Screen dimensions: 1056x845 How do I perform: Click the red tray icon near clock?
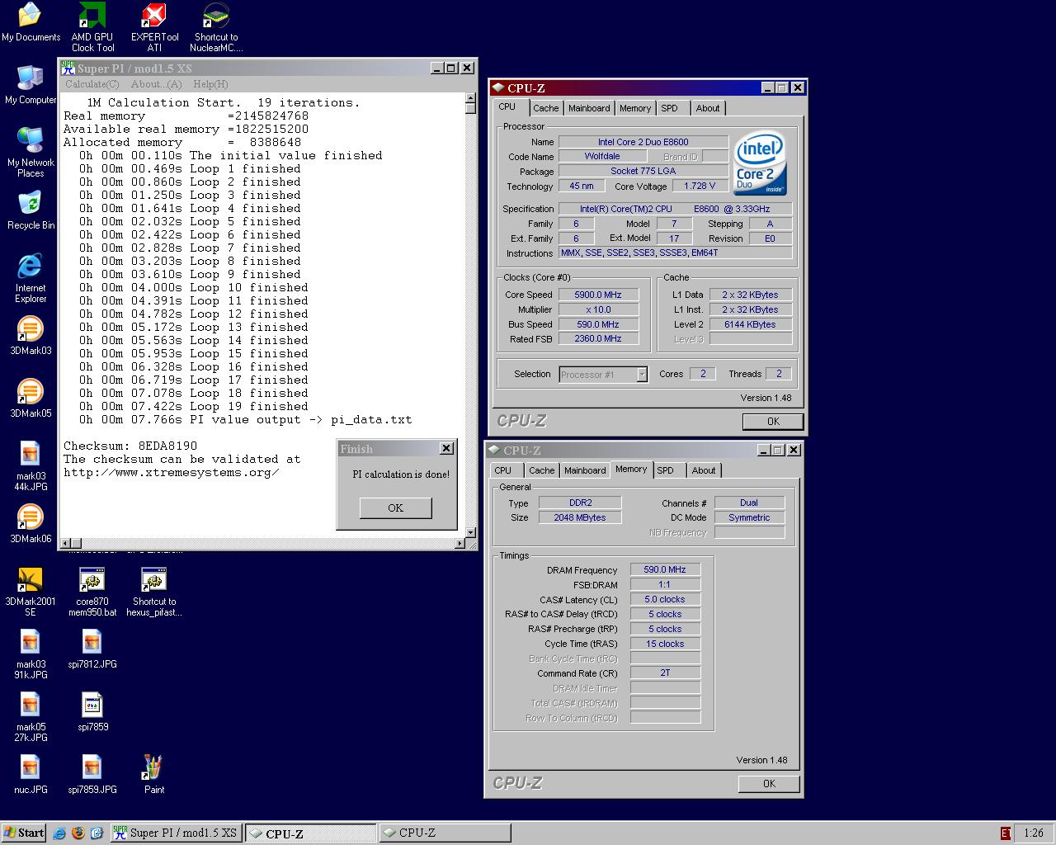[x=1005, y=833]
